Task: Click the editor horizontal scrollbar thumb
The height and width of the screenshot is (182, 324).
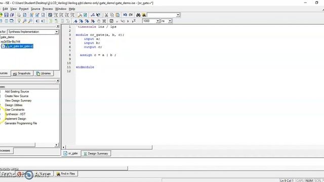Action: pyautogui.click(x=109, y=147)
